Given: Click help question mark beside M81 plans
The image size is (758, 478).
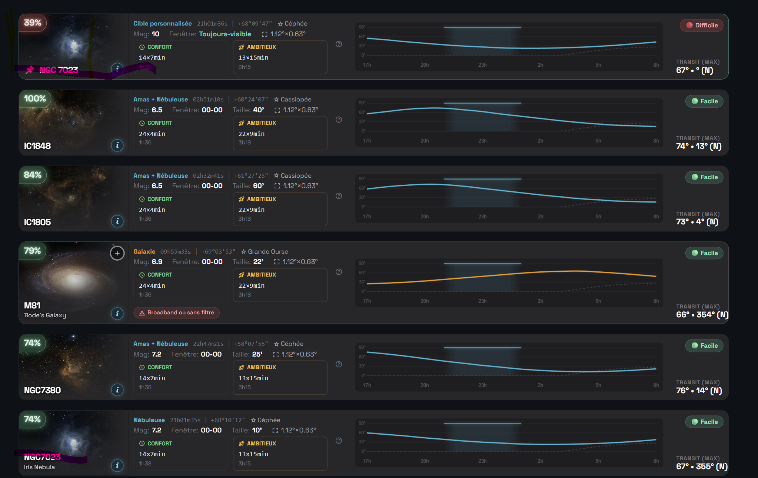Looking at the screenshot, I should coord(339,272).
